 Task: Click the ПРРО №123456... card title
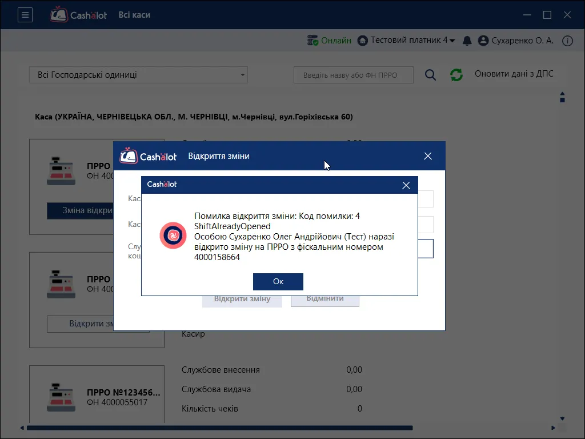[x=123, y=392]
